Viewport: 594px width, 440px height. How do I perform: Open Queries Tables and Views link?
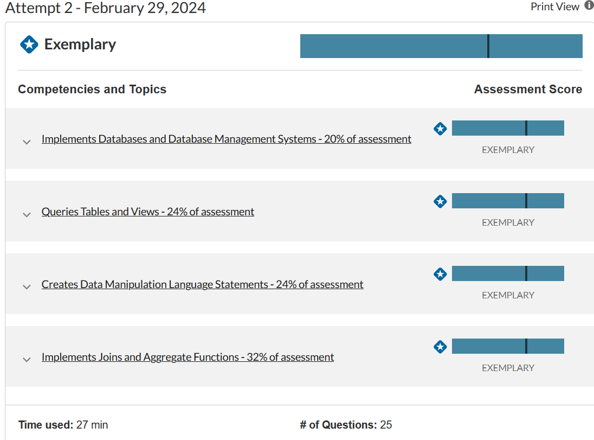147,212
